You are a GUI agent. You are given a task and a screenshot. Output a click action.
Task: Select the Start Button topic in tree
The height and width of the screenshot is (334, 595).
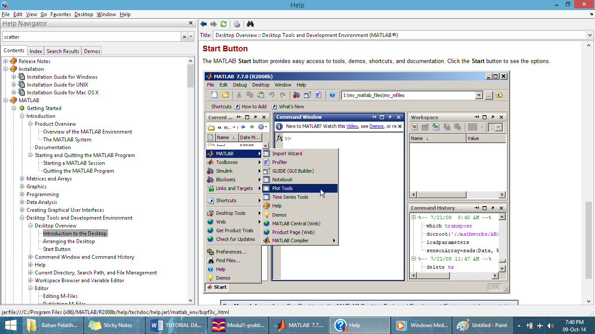pyautogui.click(x=57, y=249)
